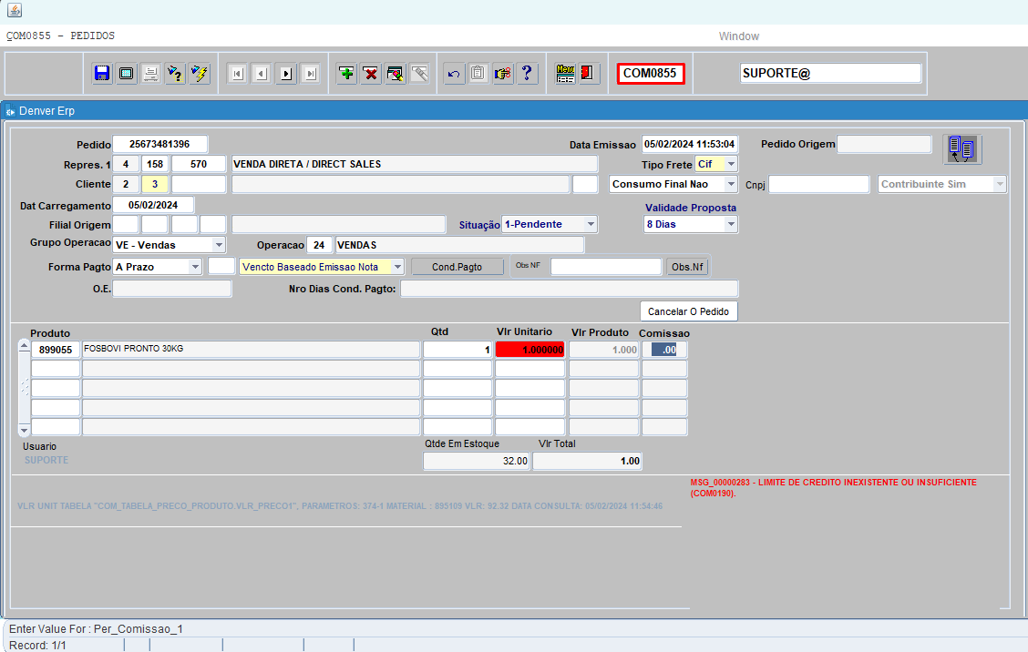Click the Obs.Nf button
The width and height of the screenshot is (1028, 652).
point(687,267)
